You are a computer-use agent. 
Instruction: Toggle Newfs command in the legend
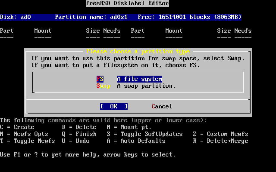tap(28, 141)
